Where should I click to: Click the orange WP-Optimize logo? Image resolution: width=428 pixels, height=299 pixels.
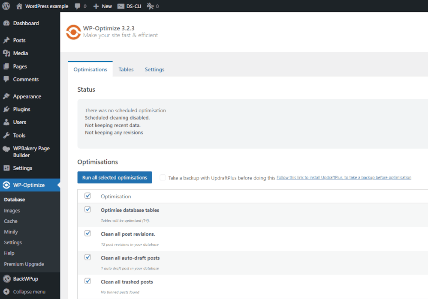pos(73,32)
